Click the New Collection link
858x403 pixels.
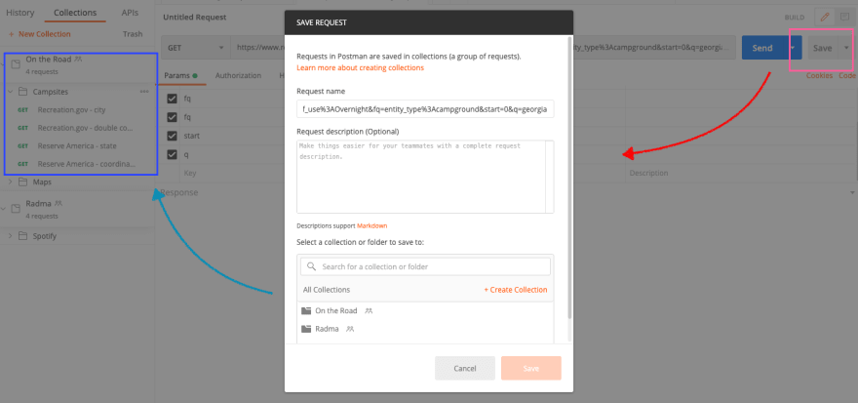point(40,34)
